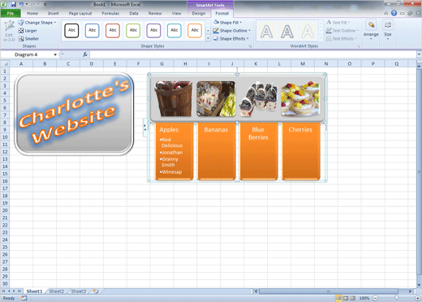Click the Shape Effects button

pyautogui.click(x=231, y=39)
